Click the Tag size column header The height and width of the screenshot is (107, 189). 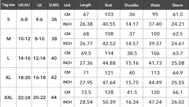[8, 5]
